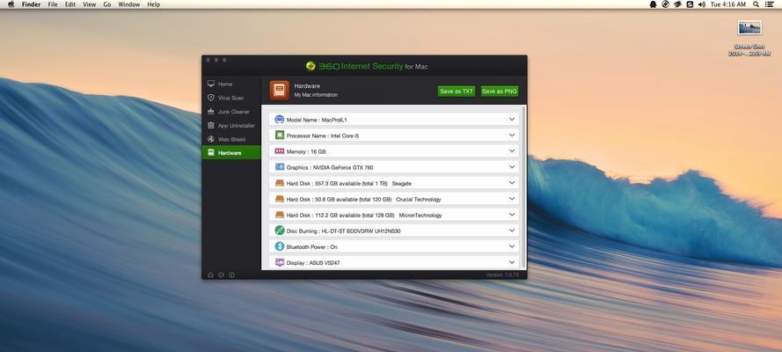Click the Graphics card icon
Image resolution: width=782 pixels, height=352 pixels.
(280, 167)
